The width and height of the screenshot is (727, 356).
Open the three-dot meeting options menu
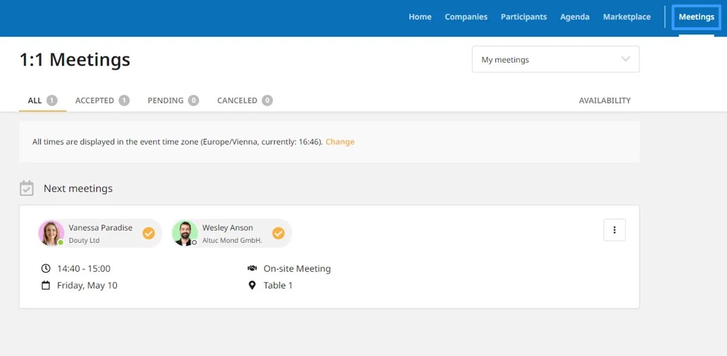(614, 230)
